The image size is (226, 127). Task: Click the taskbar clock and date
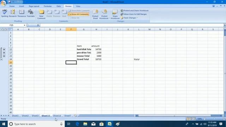tap(212, 124)
